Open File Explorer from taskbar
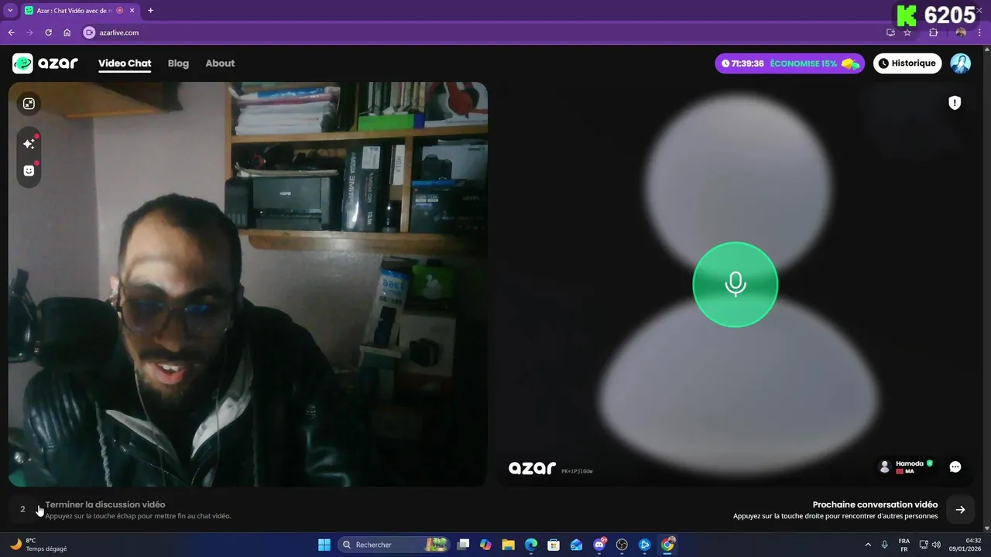The image size is (991, 557). [x=508, y=545]
